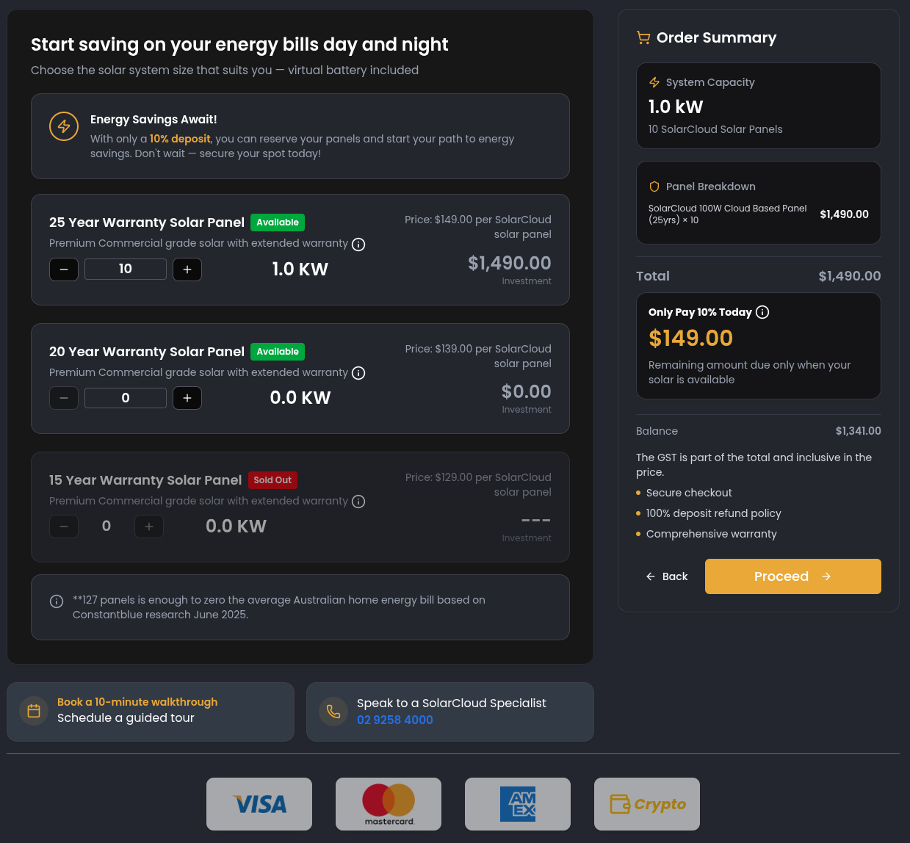The height and width of the screenshot is (843, 910).
Task: Call the number 02 9258 4000
Action: pyautogui.click(x=395, y=720)
